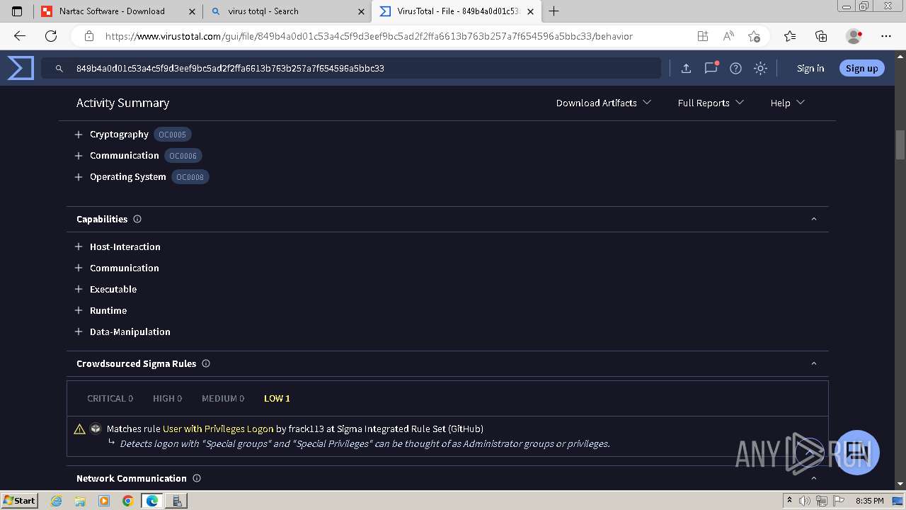Expand the Host-Interaction capability
The width and height of the screenshot is (906, 510).
(79, 246)
